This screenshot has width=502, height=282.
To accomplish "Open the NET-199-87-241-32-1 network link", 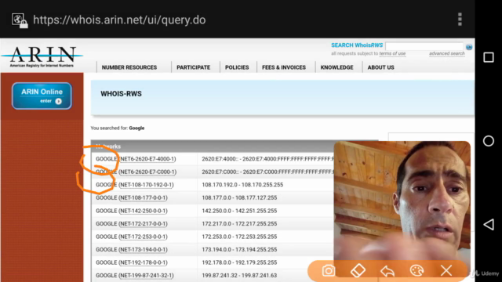I will point(146,276).
